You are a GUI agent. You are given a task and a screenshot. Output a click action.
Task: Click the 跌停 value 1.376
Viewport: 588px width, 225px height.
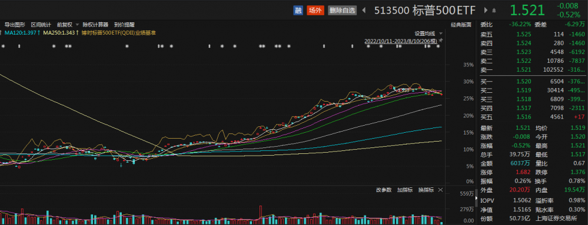tap(577, 172)
